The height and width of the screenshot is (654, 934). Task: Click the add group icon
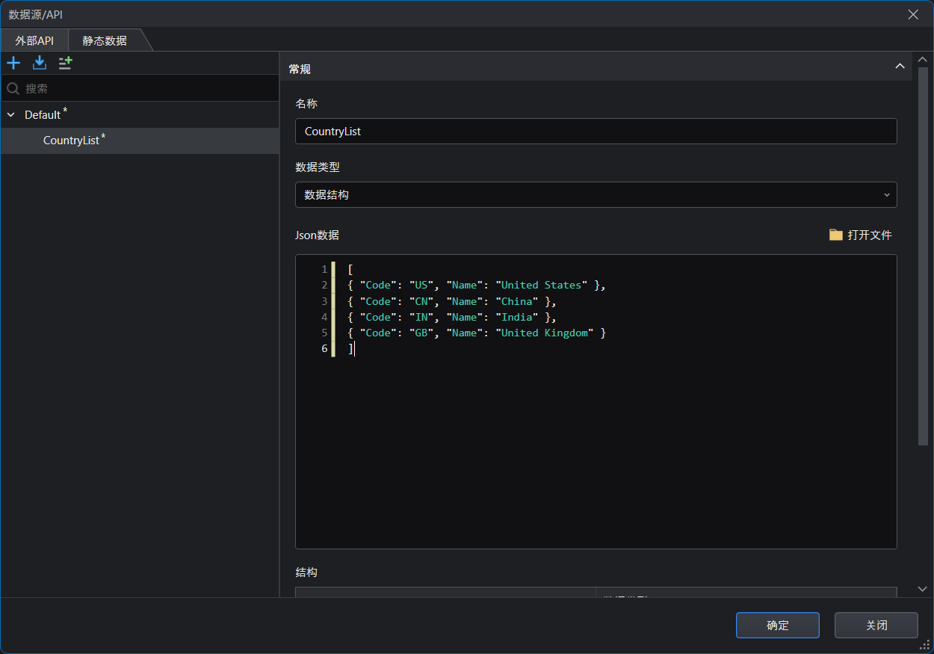(x=66, y=63)
